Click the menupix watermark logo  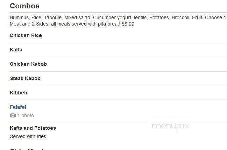pyautogui.click(x=171, y=126)
